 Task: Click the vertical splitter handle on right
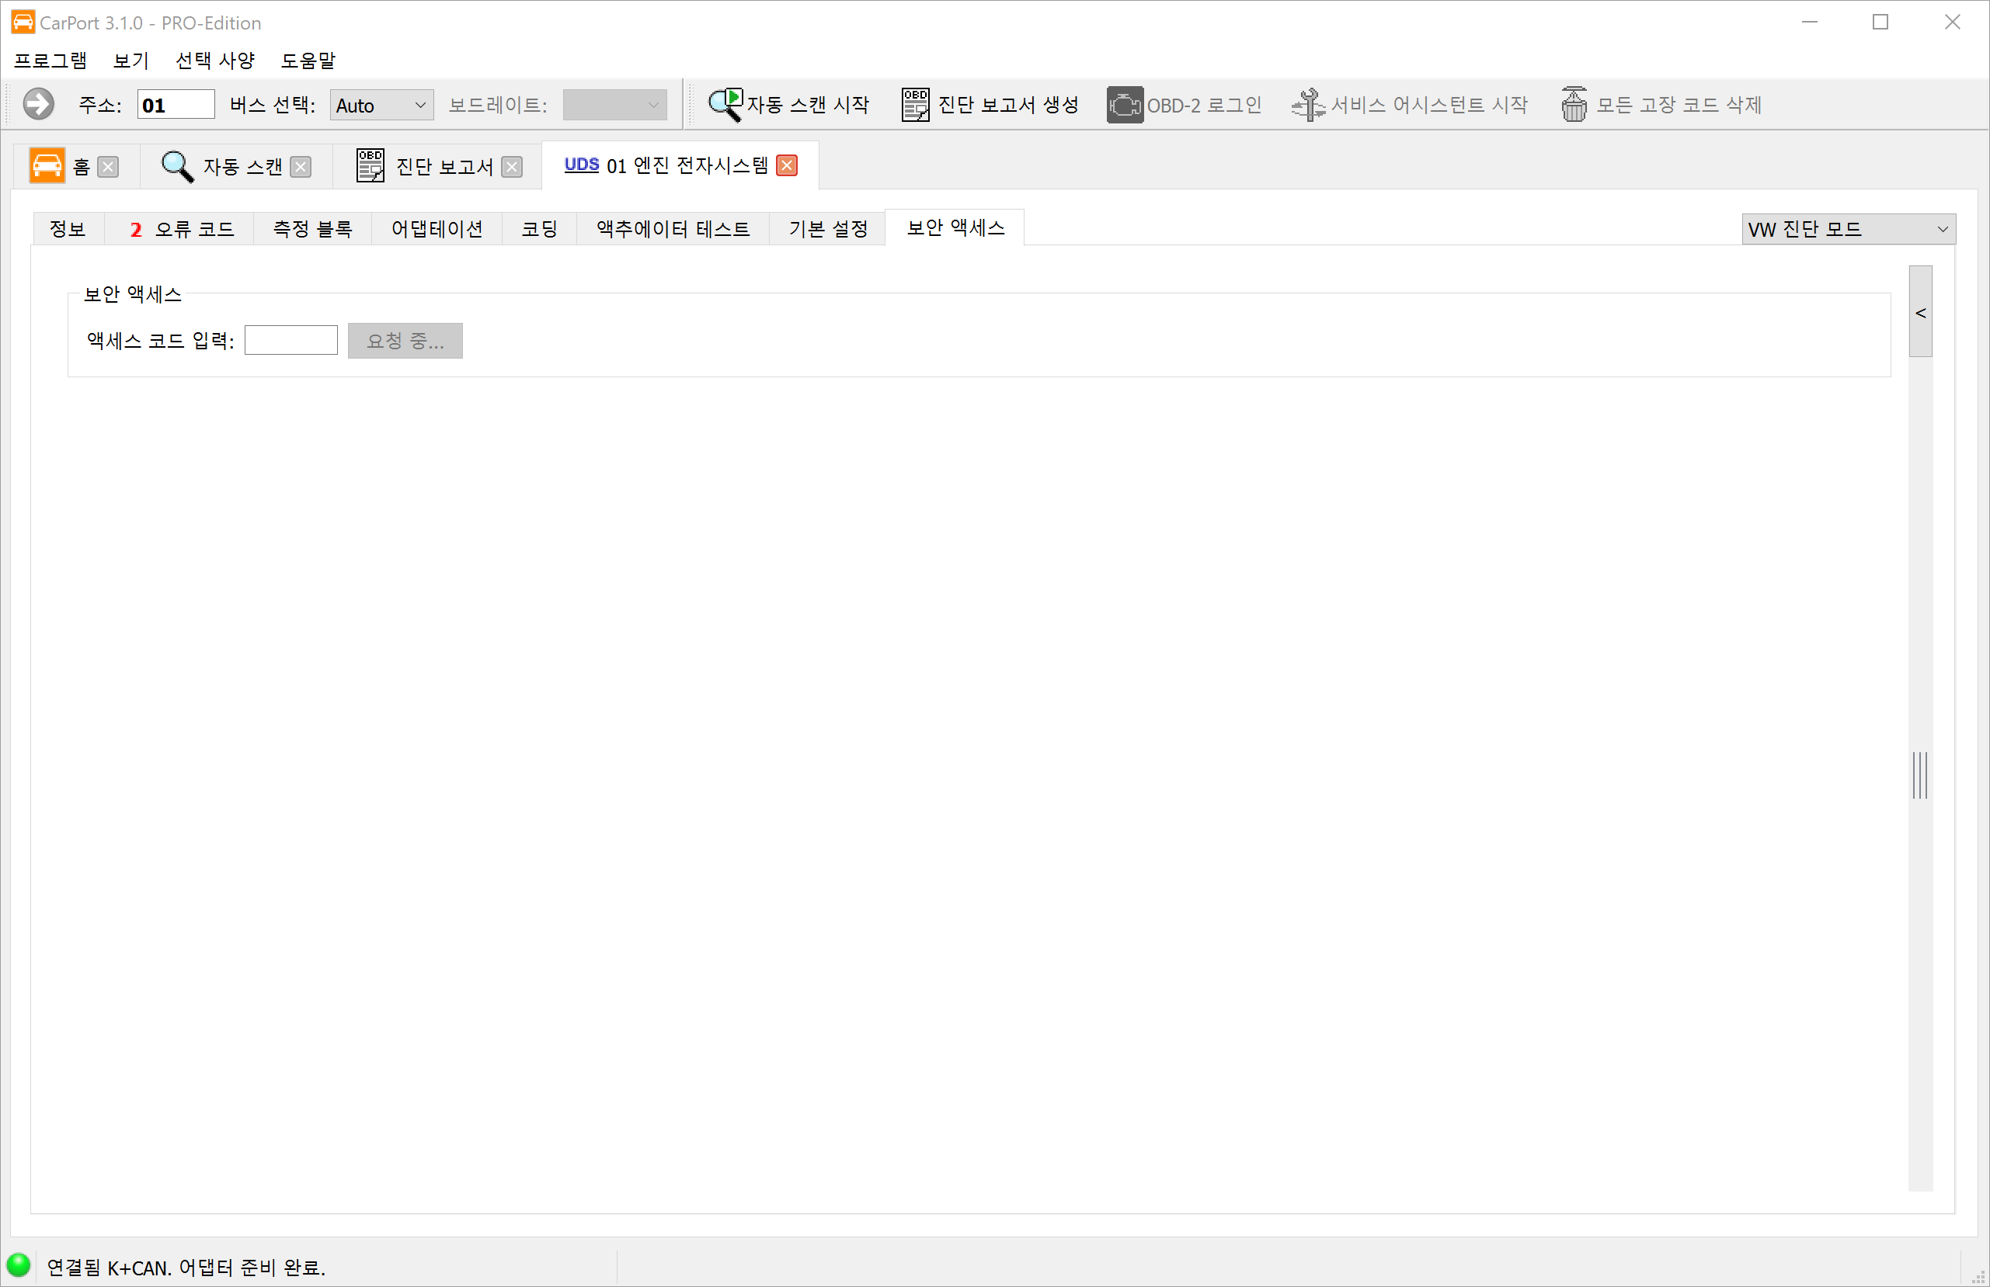pyautogui.click(x=1920, y=775)
